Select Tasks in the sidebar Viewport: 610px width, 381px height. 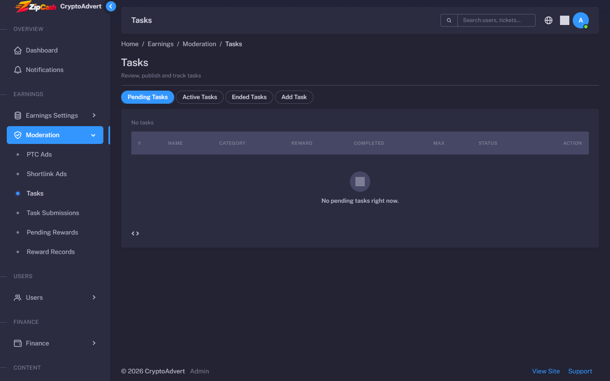click(x=55, y=193)
